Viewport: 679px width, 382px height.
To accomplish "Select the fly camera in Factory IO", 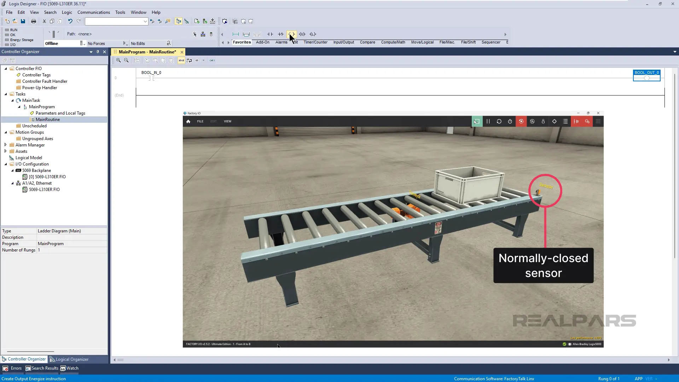I will [532, 121].
